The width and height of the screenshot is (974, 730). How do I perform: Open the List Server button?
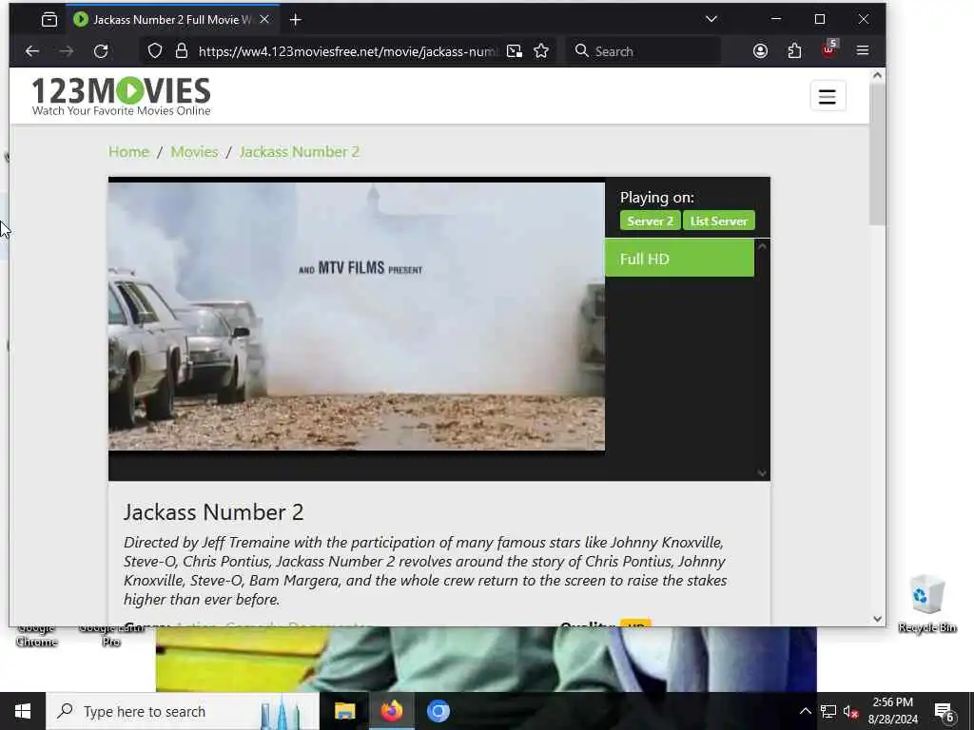[719, 221]
